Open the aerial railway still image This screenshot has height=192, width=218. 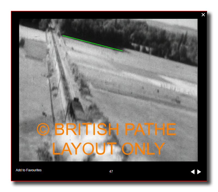click(108, 90)
